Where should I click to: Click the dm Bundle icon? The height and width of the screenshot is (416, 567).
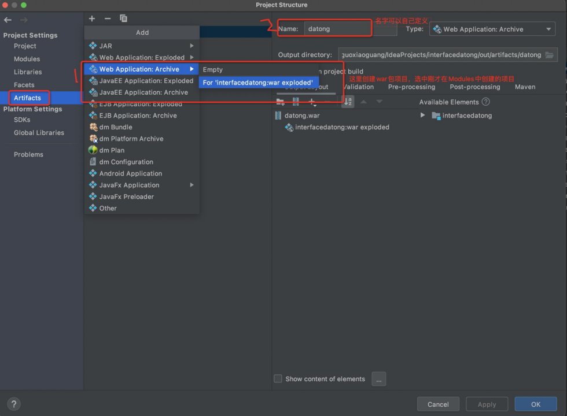point(93,127)
